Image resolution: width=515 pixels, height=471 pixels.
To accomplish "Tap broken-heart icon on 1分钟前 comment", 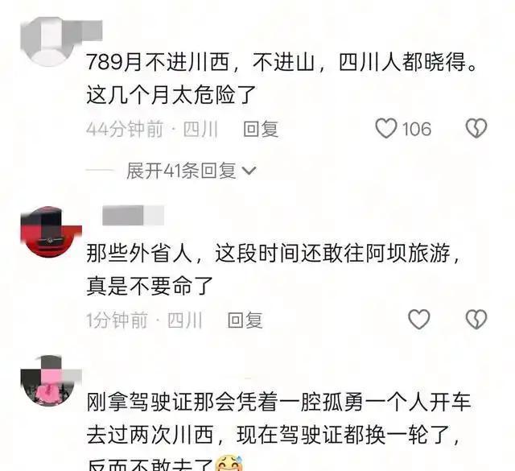I will pyautogui.click(x=476, y=320).
